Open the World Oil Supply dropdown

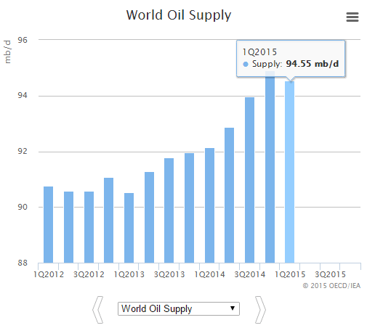click(179, 308)
